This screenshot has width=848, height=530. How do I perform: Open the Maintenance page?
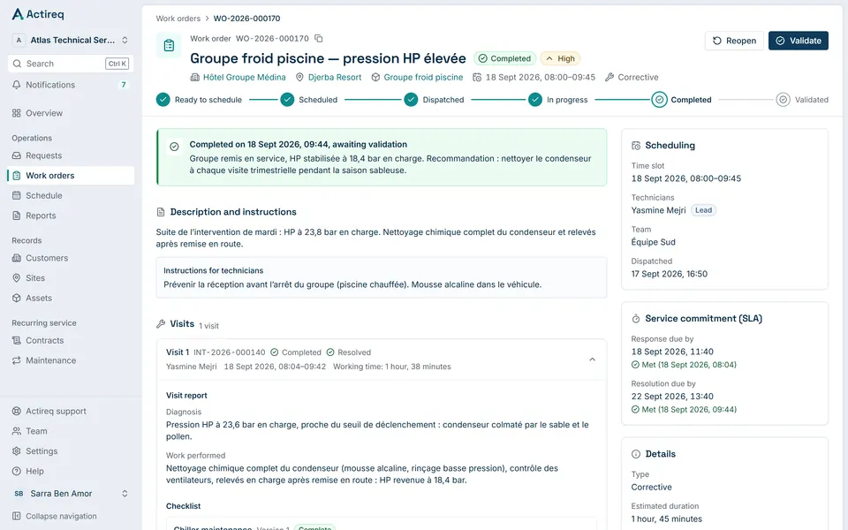point(71,360)
